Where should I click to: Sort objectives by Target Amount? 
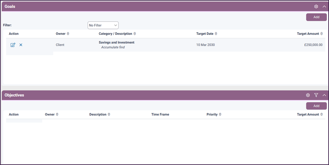click(321, 115)
